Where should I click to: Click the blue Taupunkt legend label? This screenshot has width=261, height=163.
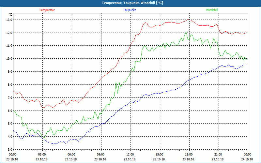pyautogui.click(x=129, y=10)
